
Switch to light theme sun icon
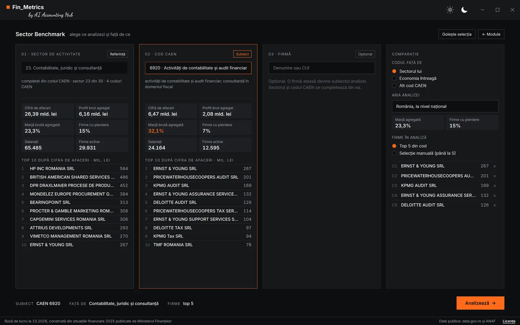450,10
